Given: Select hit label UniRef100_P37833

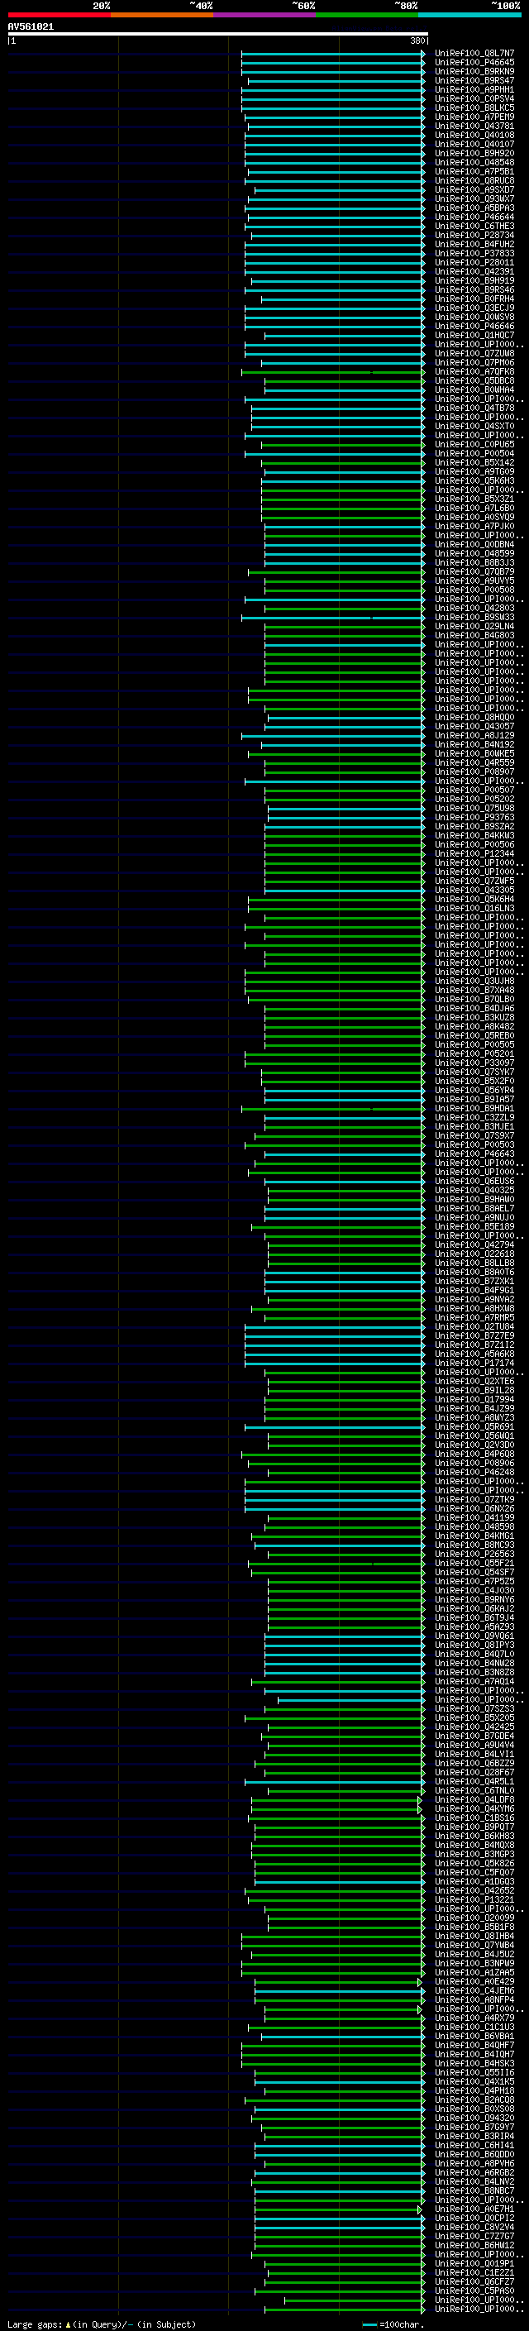Looking at the screenshot, I should pos(474,253).
